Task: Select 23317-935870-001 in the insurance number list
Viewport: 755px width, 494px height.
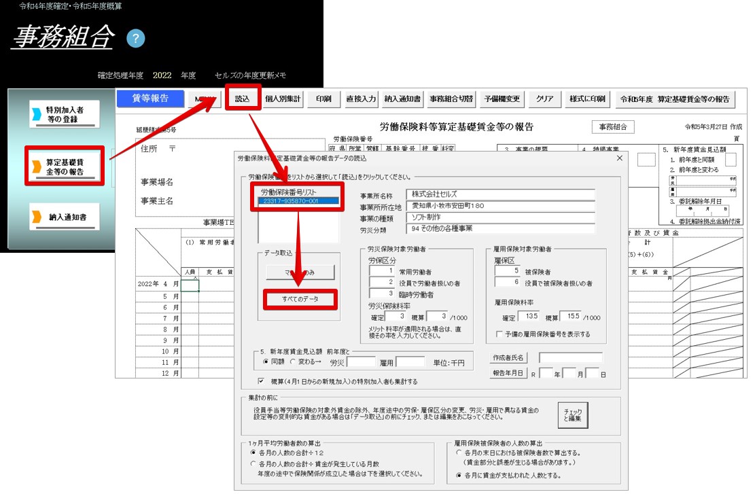Action: tap(298, 200)
